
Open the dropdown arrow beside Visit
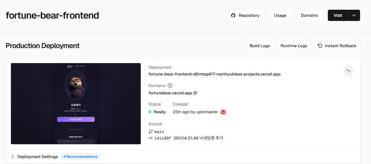pos(354,15)
